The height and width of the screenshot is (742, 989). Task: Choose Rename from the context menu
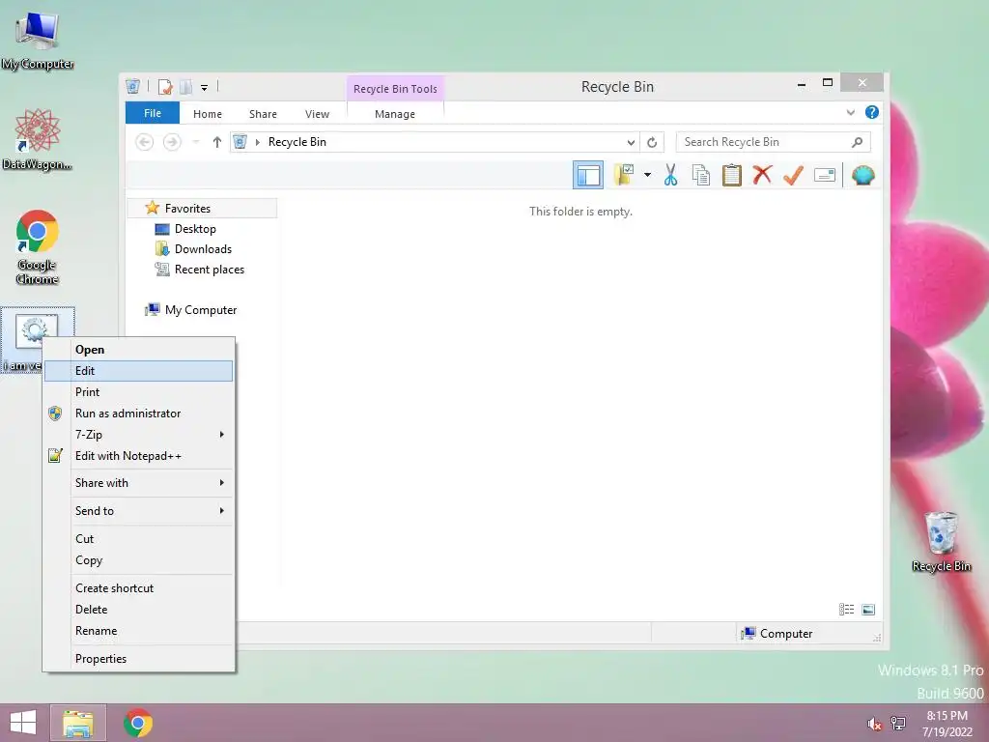pyautogui.click(x=139, y=630)
